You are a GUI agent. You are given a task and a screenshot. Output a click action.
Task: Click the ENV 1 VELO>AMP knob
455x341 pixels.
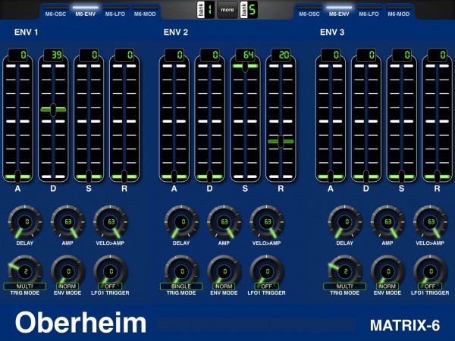point(111,222)
